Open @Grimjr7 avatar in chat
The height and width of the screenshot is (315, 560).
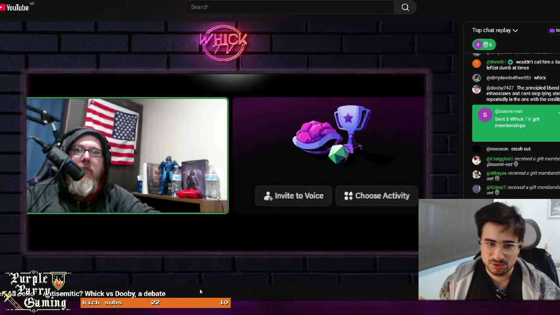[x=476, y=189]
